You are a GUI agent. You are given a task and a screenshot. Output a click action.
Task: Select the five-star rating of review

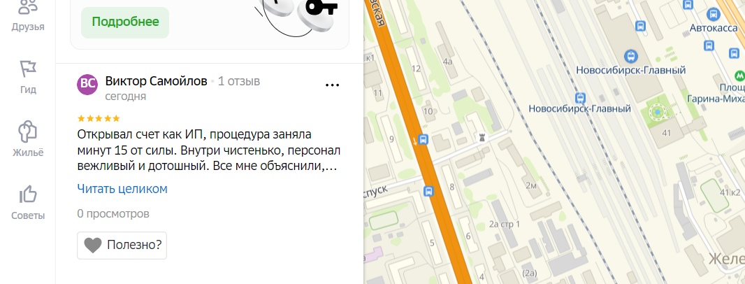pyautogui.click(x=99, y=118)
